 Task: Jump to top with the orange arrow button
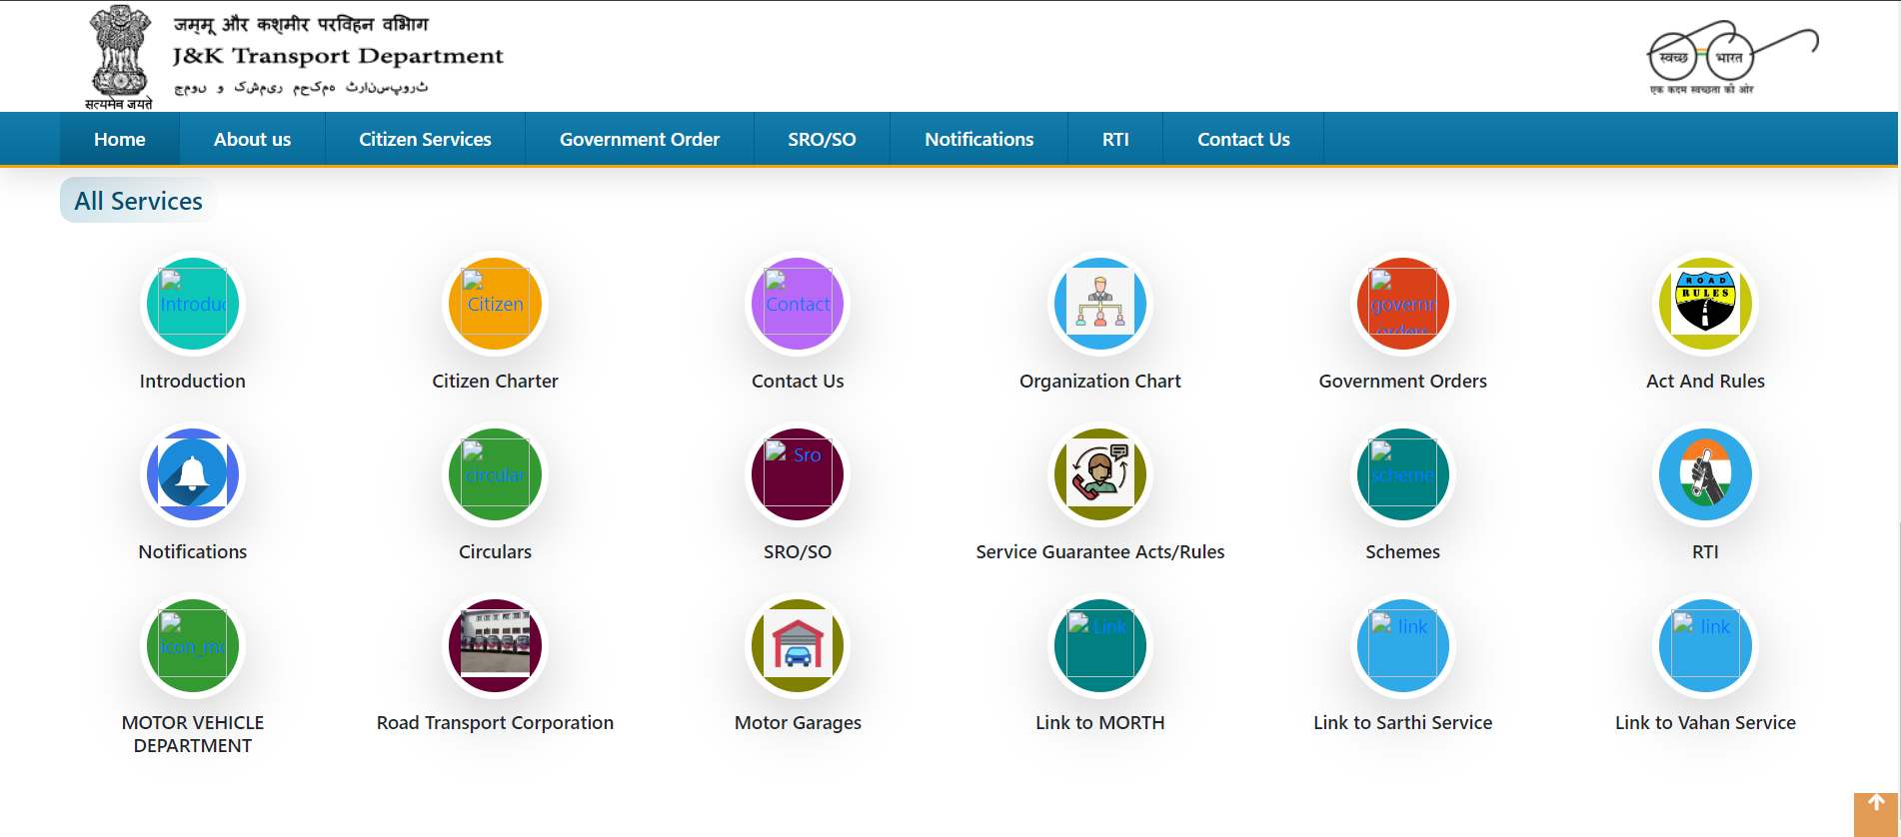[1876, 814]
